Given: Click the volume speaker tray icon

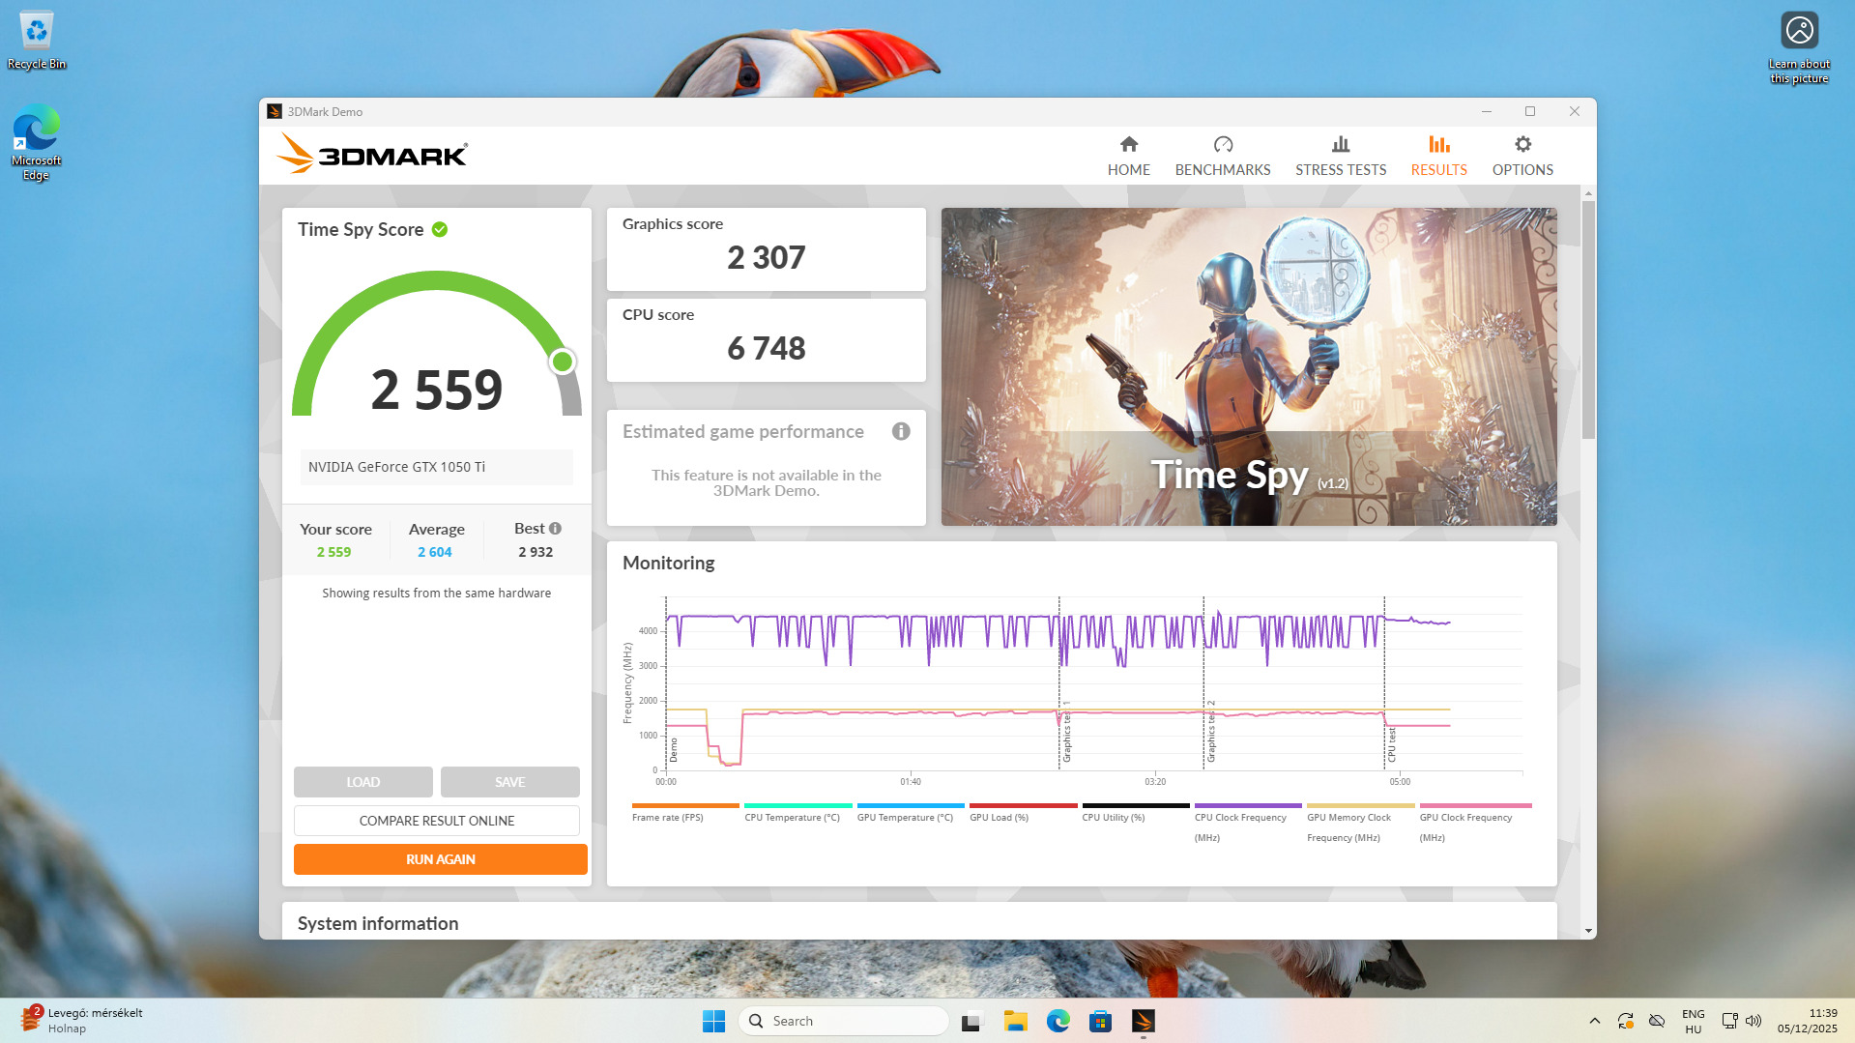Looking at the screenshot, I should pyautogui.click(x=1754, y=1021).
